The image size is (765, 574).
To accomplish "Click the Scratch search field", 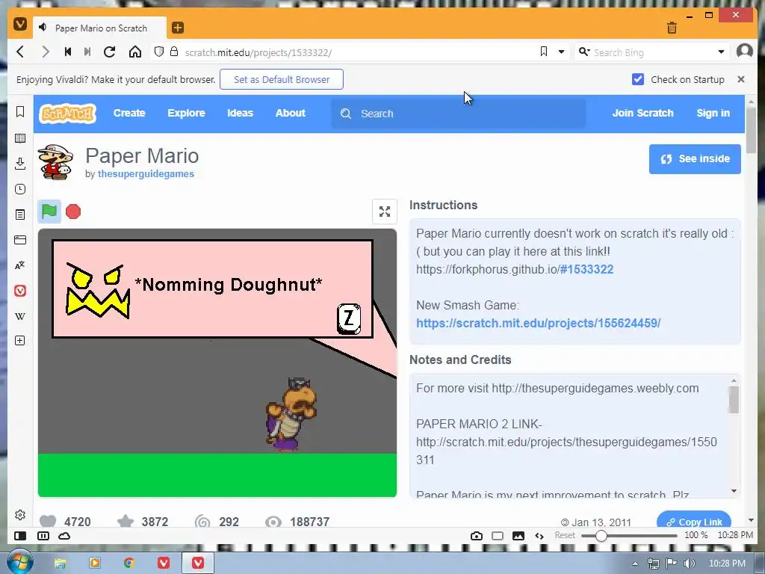I will click(x=459, y=114).
